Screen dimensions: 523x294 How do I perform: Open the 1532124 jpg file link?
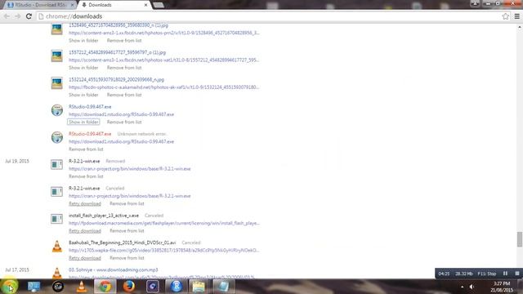[116, 80]
